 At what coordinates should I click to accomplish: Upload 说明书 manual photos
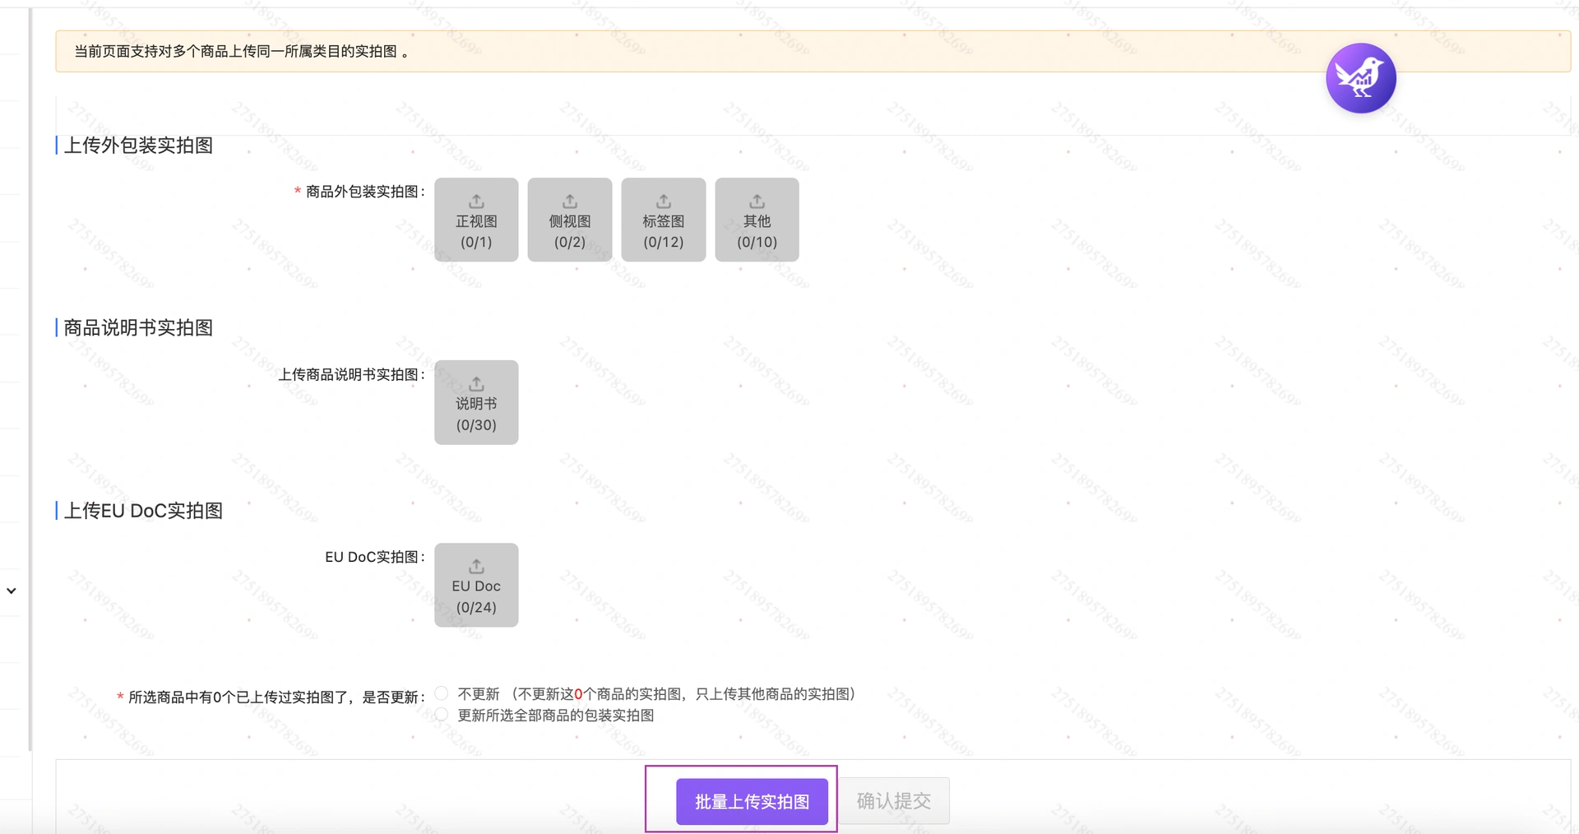[x=476, y=402]
